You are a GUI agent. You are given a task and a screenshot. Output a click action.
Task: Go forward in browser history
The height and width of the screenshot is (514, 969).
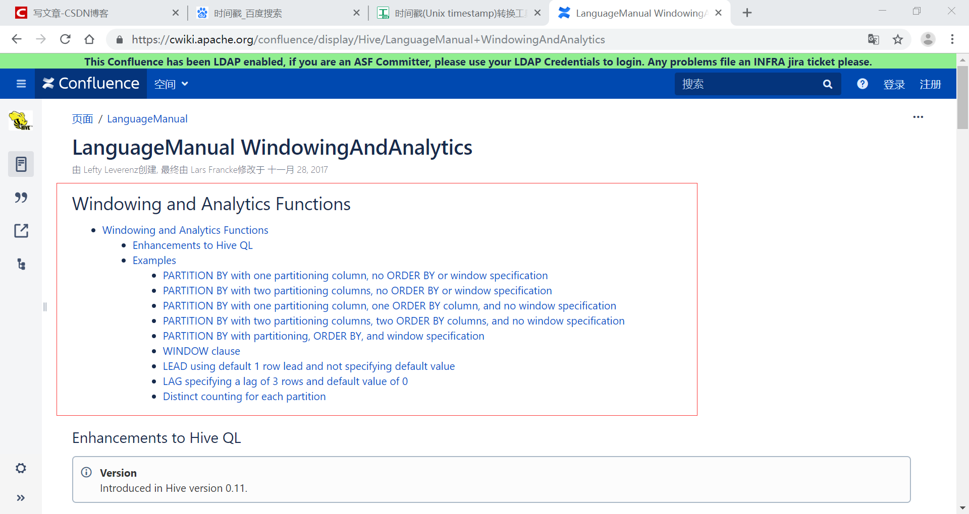click(41, 39)
